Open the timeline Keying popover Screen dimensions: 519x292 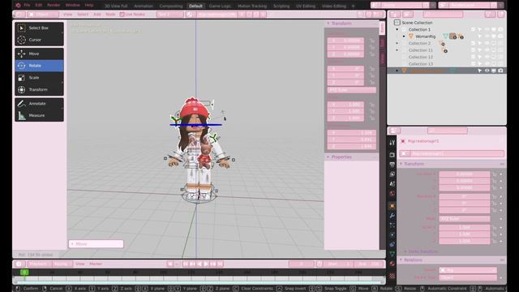[62, 264]
